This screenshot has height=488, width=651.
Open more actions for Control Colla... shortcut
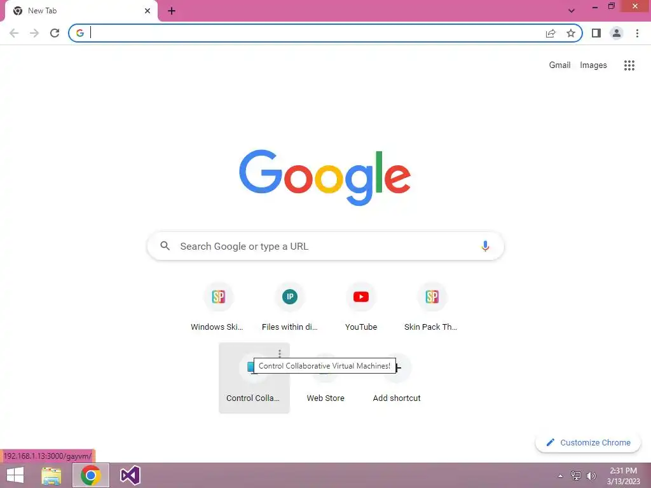[x=280, y=353]
